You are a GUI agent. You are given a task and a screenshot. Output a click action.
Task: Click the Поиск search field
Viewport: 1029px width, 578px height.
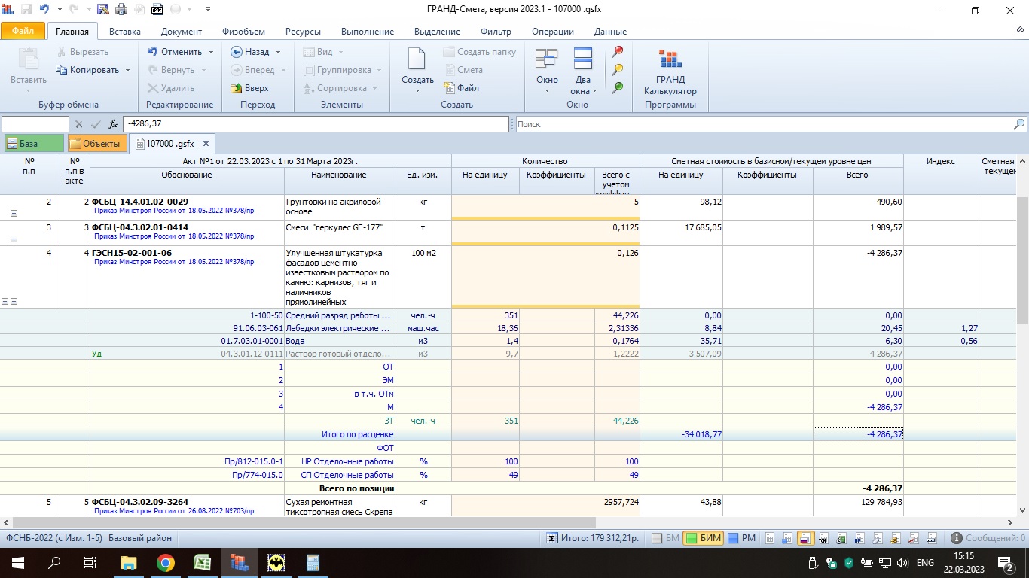[765, 124]
